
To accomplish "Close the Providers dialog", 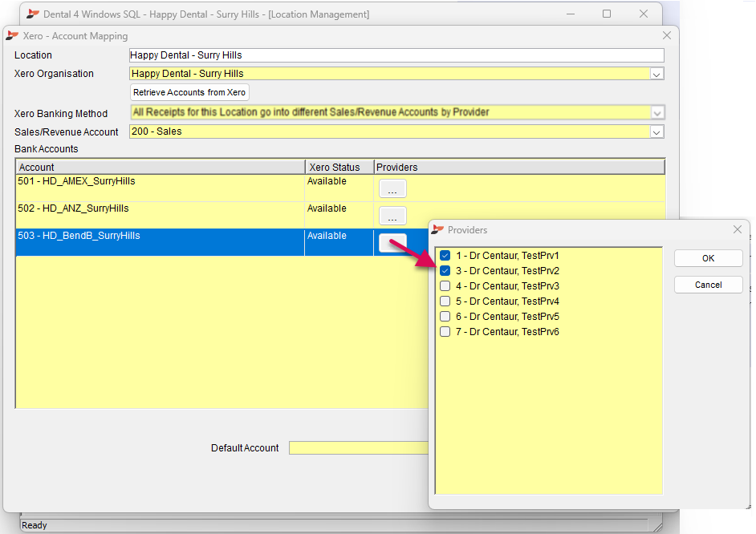I will click(738, 229).
